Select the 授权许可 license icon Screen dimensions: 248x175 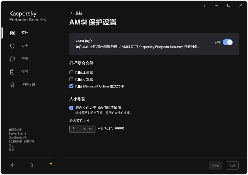pyautogui.click(x=12, y=85)
